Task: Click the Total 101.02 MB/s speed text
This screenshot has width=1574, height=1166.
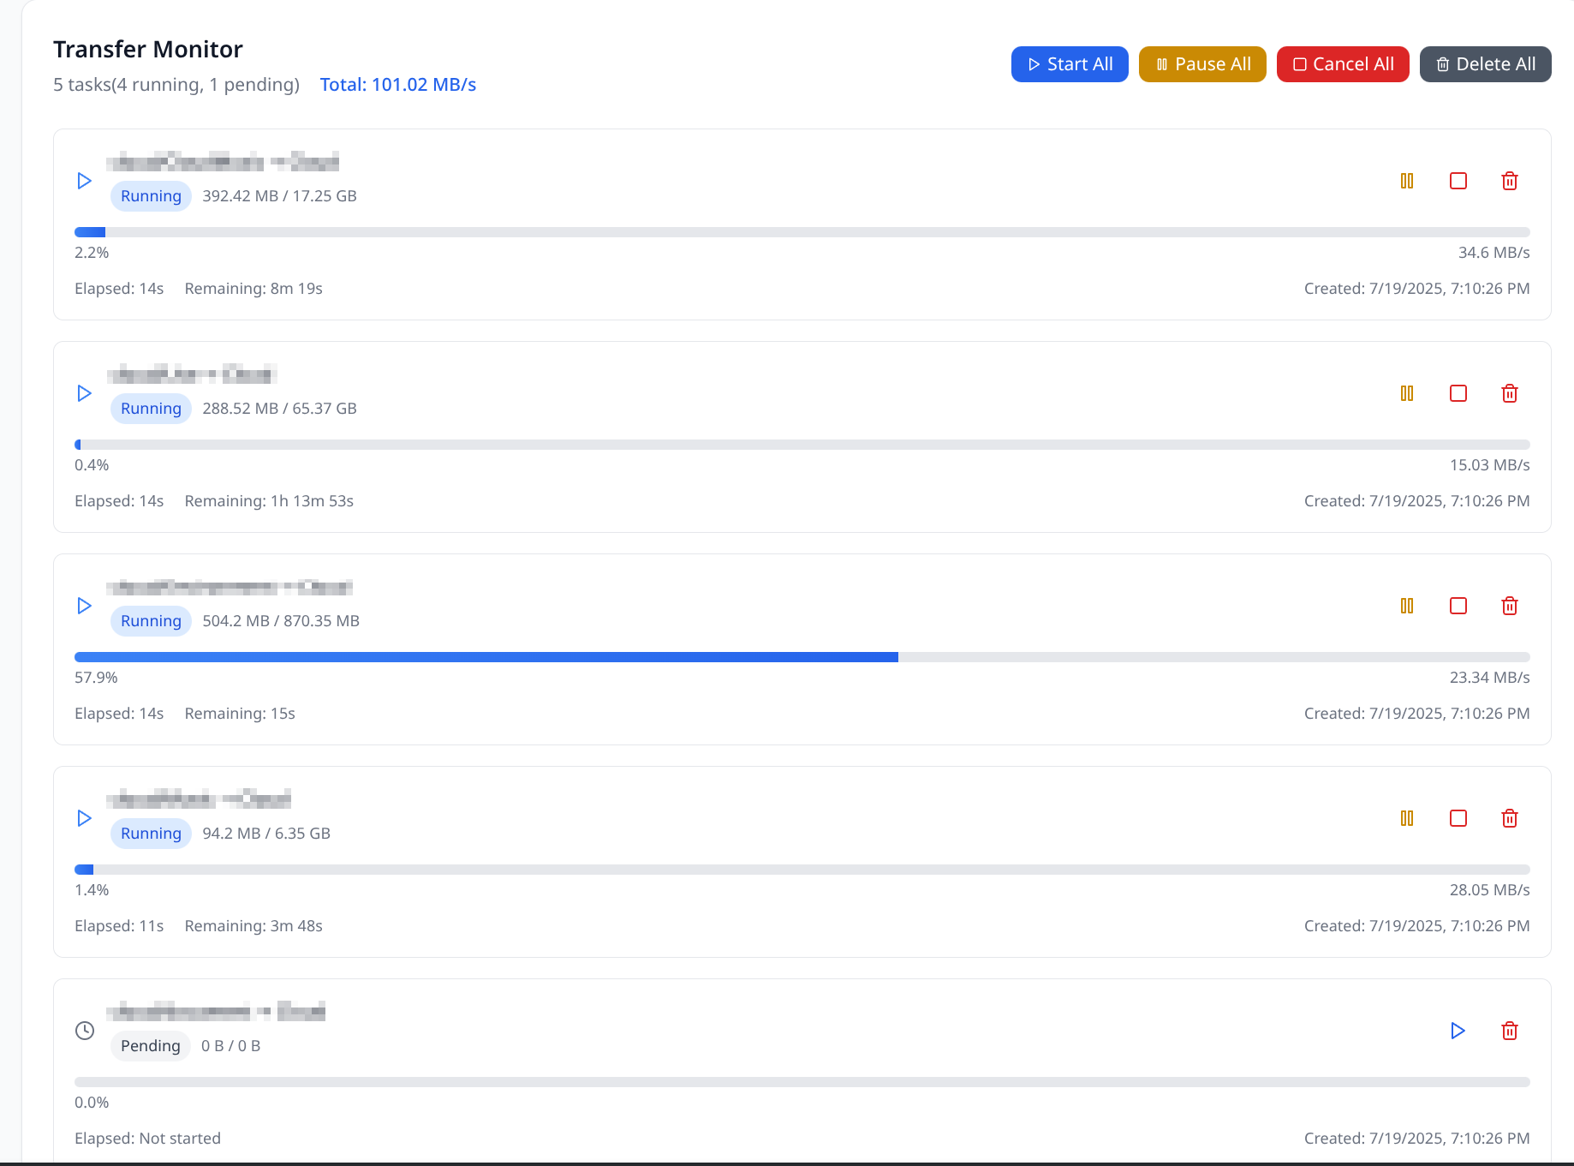Action: [397, 85]
